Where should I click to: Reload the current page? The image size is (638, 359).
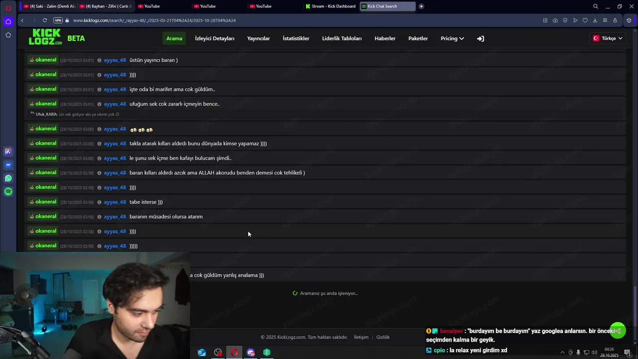44,20
